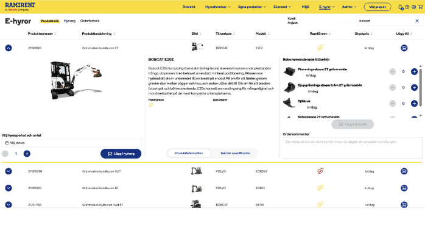
Task: Click RamiGreen leaf in product details panel
Action: coord(151,105)
